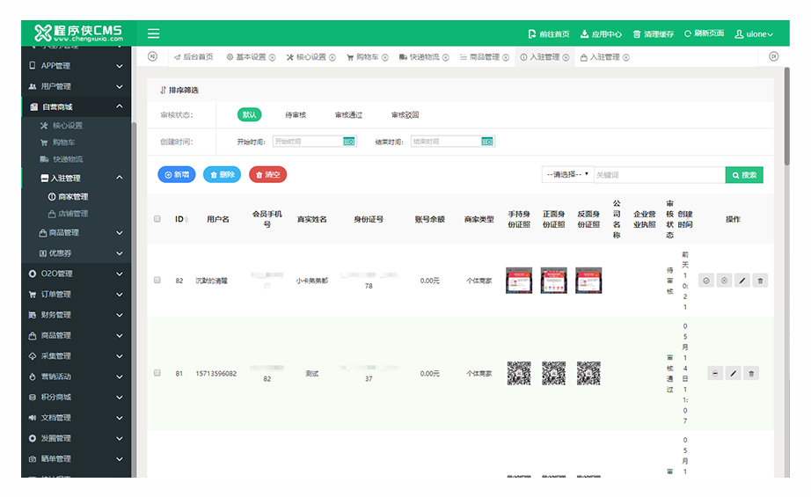Select 默认 review status filter
The image size is (811, 497).
(x=249, y=115)
